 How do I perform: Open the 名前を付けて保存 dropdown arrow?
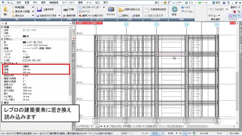pos(59,15)
